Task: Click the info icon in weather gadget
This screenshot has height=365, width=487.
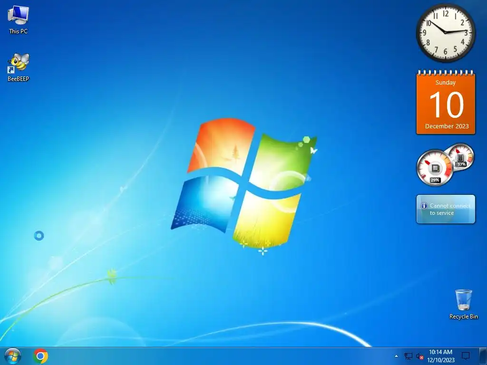Action: click(x=424, y=206)
